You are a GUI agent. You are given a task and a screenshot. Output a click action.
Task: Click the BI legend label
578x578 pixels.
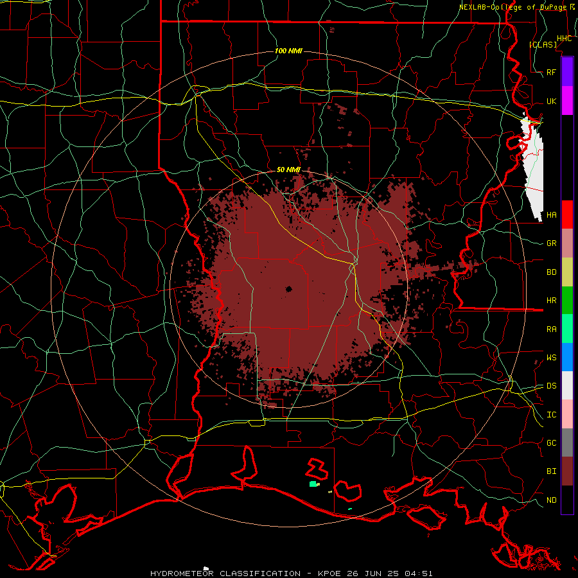pyautogui.click(x=551, y=471)
